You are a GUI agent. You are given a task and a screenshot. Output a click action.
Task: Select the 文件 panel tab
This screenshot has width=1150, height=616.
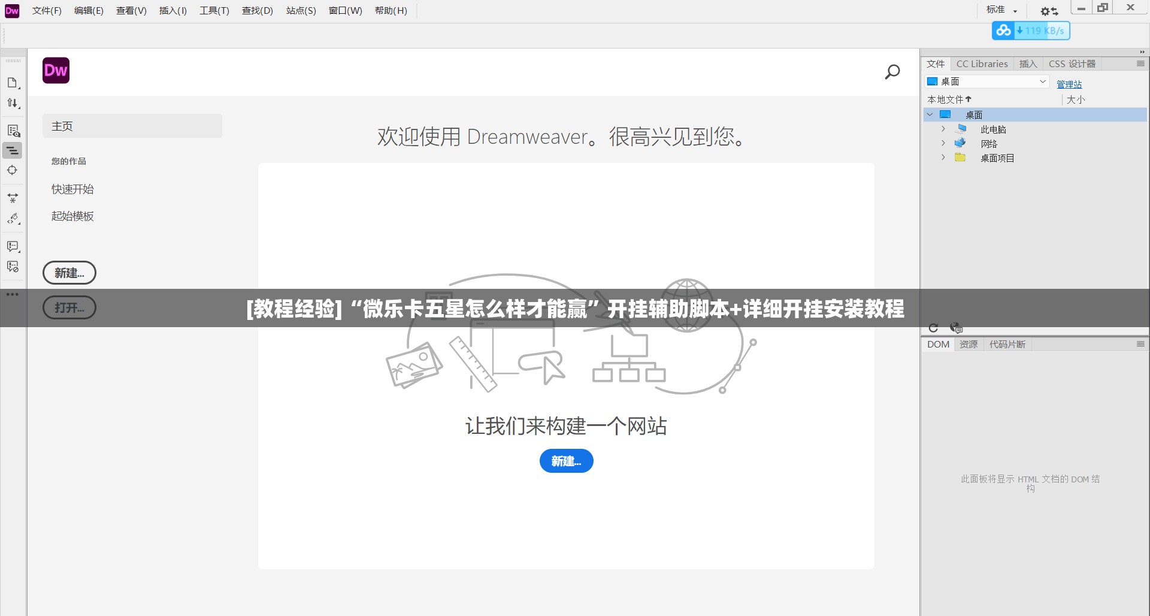(x=936, y=64)
